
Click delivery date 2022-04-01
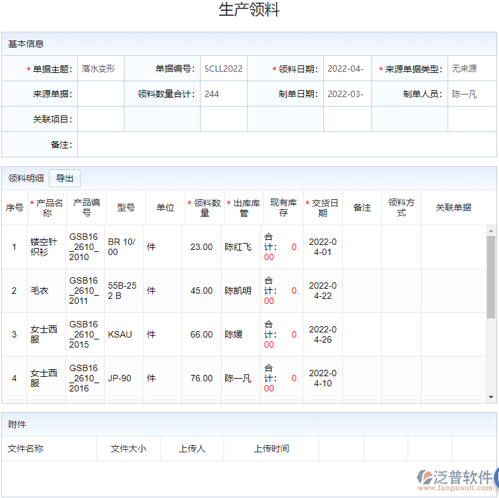click(323, 247)
